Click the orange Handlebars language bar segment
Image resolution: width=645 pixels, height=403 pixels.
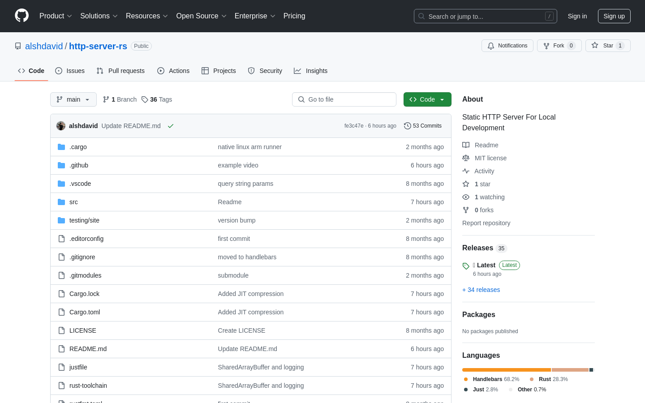(507, 370)
